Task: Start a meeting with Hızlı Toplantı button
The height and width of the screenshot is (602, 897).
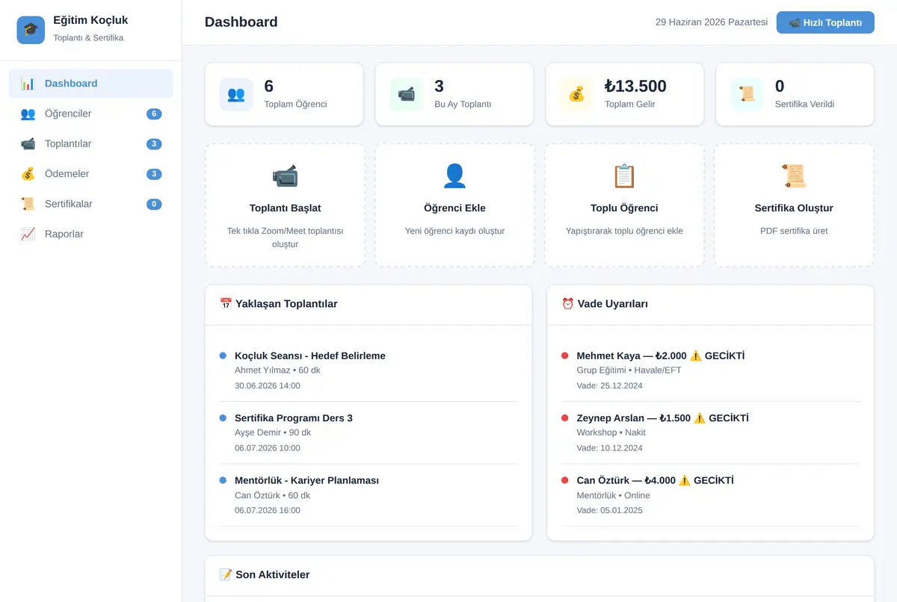Action: coord(825,22)
